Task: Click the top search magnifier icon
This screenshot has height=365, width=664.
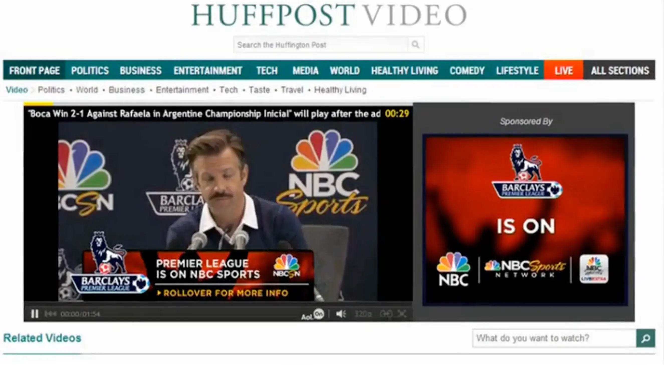Action: 415,45
